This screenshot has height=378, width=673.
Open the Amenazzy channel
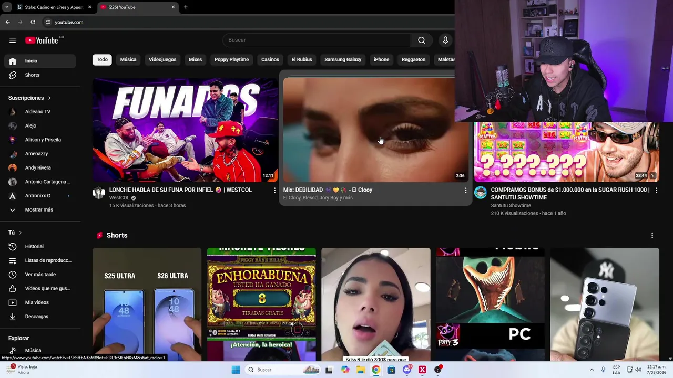point(40,154)
